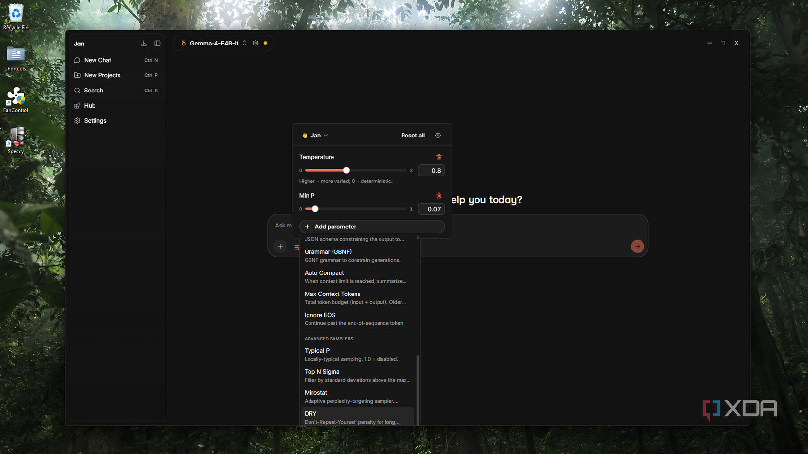This screenshot has height=454, width=808.
Task: Open the shortcuts folder on desktop
Action: [16, 59]
